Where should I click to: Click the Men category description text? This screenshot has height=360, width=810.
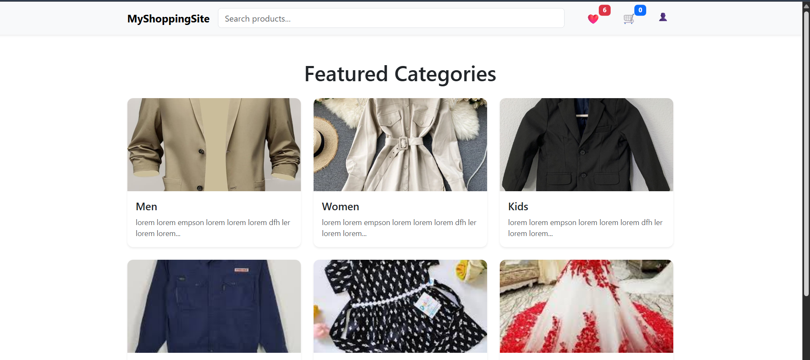[213, 228]
